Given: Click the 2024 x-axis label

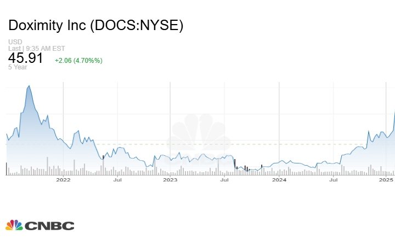Looking at the screenshot, I should click(279, 180).
